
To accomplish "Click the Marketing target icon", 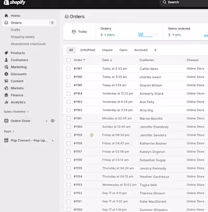I will click(x=6, y=67).
